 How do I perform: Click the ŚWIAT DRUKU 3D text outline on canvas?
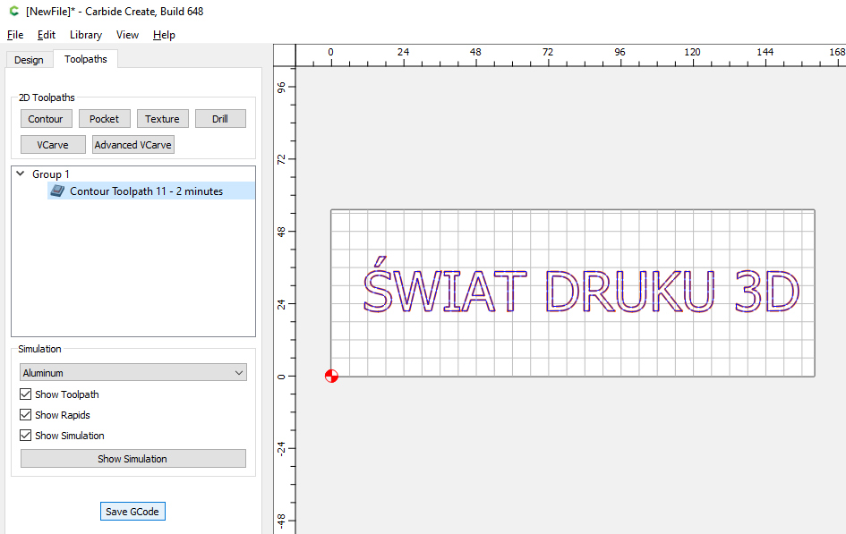pos(581,285)
